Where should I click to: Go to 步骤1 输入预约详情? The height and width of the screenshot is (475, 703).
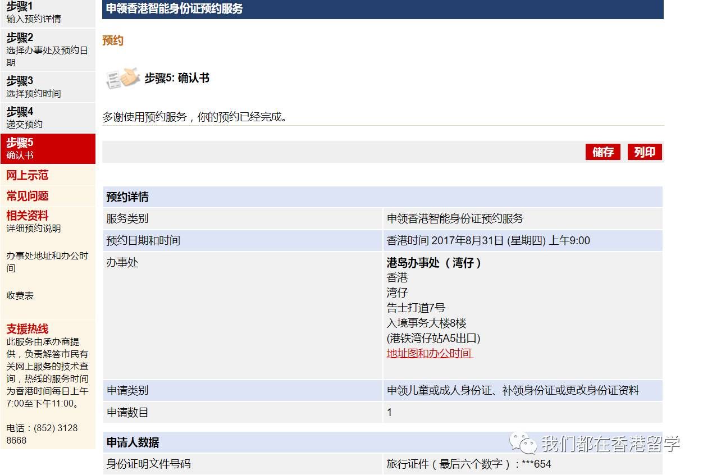(48, 13)
